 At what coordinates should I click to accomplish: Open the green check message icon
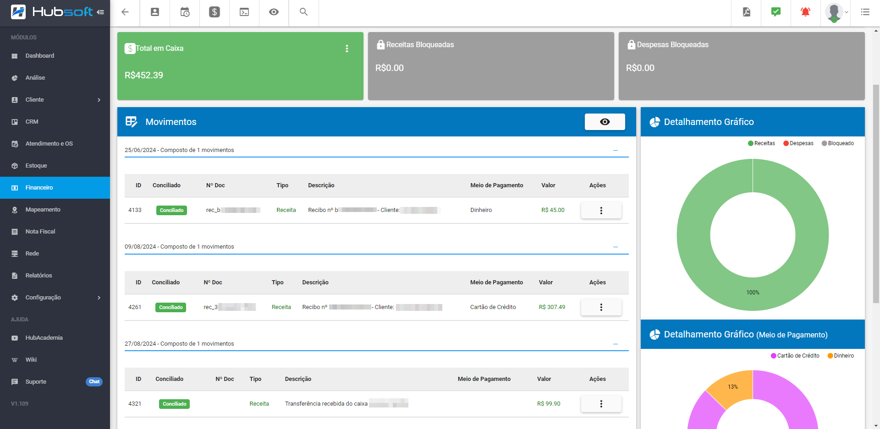coord(776,12)
